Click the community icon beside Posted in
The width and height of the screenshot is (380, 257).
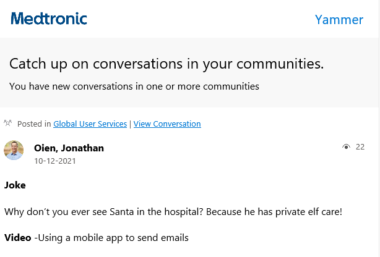tap(8, 124)
